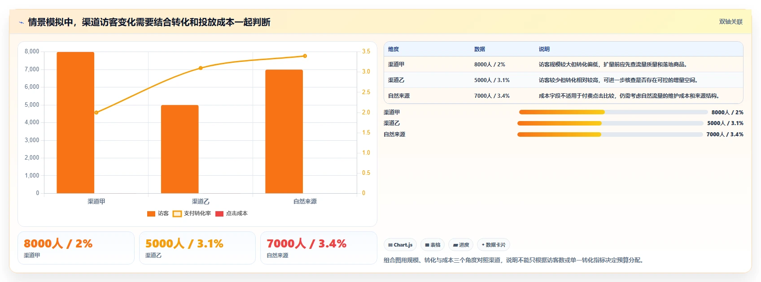This screenshot has height=282, width=761.
Task: Click the conversion line point above 自然来源
Action: point(305,56)
